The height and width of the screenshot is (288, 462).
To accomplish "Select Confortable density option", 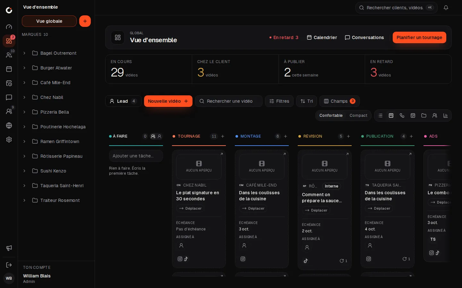I will tap(331, 116).
